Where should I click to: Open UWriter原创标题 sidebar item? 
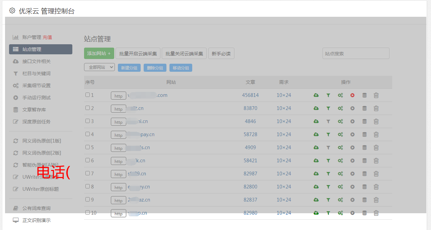pos(41,189)
